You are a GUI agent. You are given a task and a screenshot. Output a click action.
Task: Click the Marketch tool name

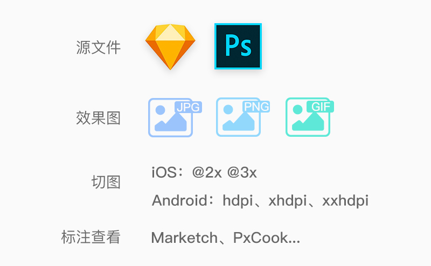[x=184, y=237]
